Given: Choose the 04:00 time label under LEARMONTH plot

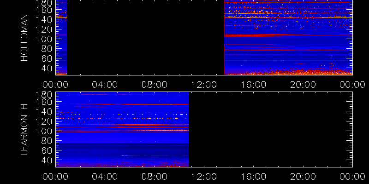Looking at the screenshot, I should coord(105,177).
